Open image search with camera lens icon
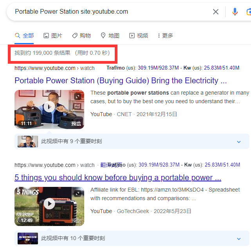The height and width of the screenshot is (251, 251). 249,12
